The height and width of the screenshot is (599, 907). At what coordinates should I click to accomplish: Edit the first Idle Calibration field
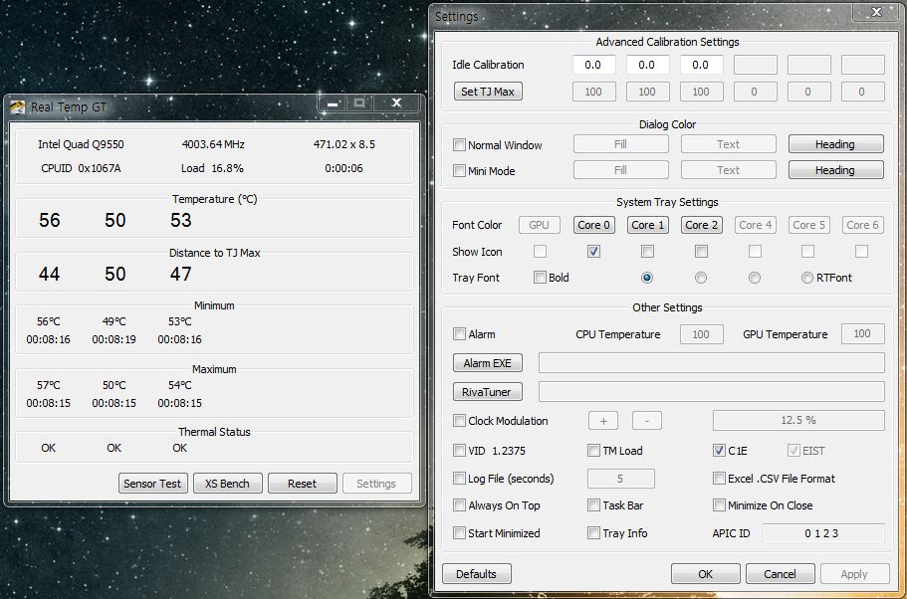(x=593, y=65)
